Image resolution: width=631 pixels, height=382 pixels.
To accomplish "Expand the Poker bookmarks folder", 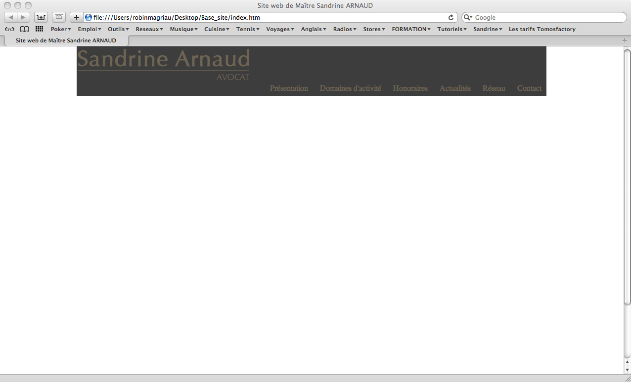I will pos(61,29).
